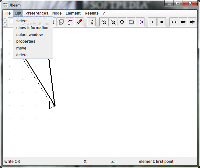Select the pan four-arrow tool
This screenshot has width=200, height=168.
[x=122, y=22]
